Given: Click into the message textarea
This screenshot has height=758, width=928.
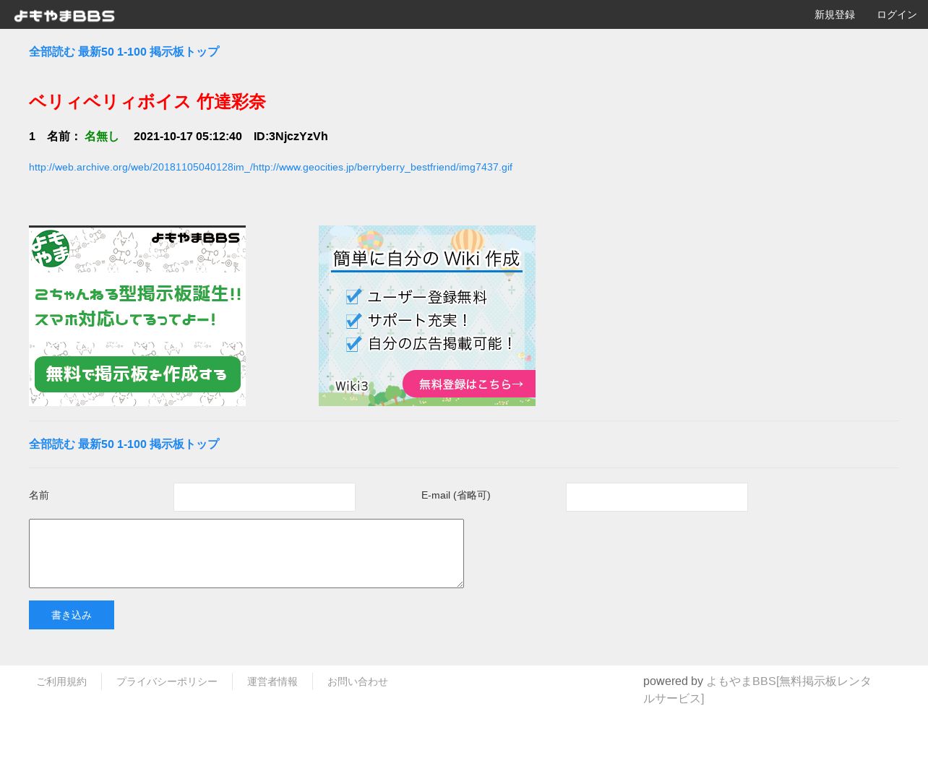Looking at the screenshot, I should tap(246, 554).
